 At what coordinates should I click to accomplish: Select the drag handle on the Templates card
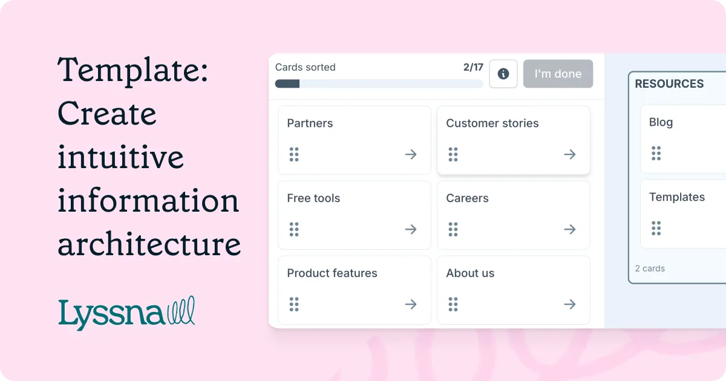click(656, 228)
